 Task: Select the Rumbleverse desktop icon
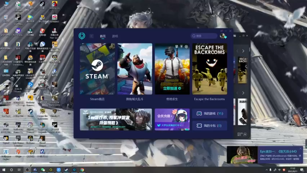pyautogui.click(x=18, y=32)
